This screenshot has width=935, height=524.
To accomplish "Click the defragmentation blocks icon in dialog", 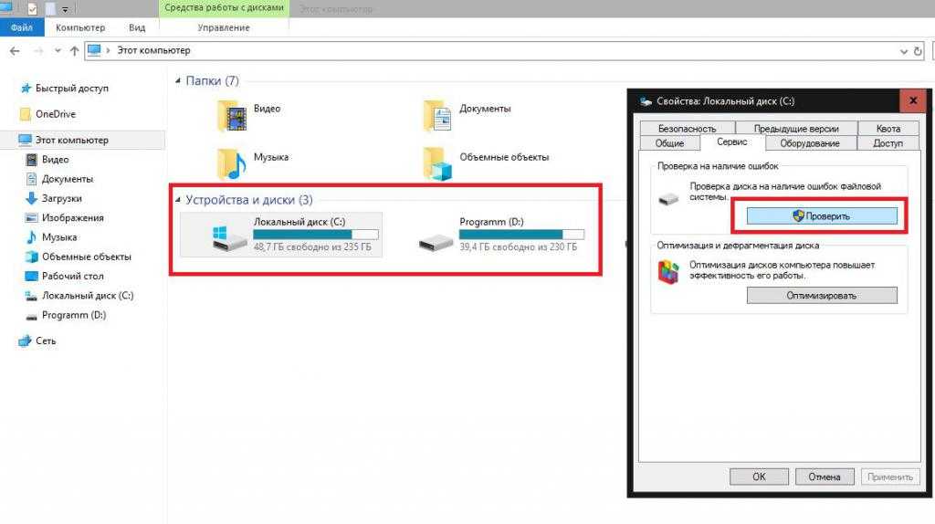I will coord(667,272).
